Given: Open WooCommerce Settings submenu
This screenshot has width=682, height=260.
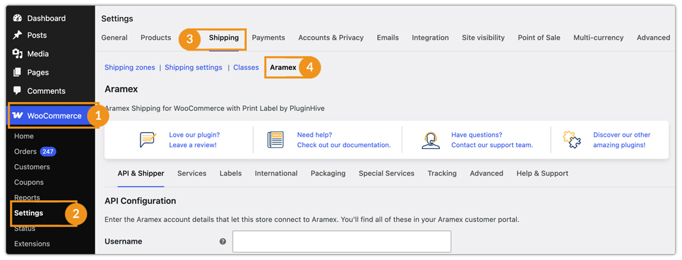Looking at the screenshot, I should point(29,213).
